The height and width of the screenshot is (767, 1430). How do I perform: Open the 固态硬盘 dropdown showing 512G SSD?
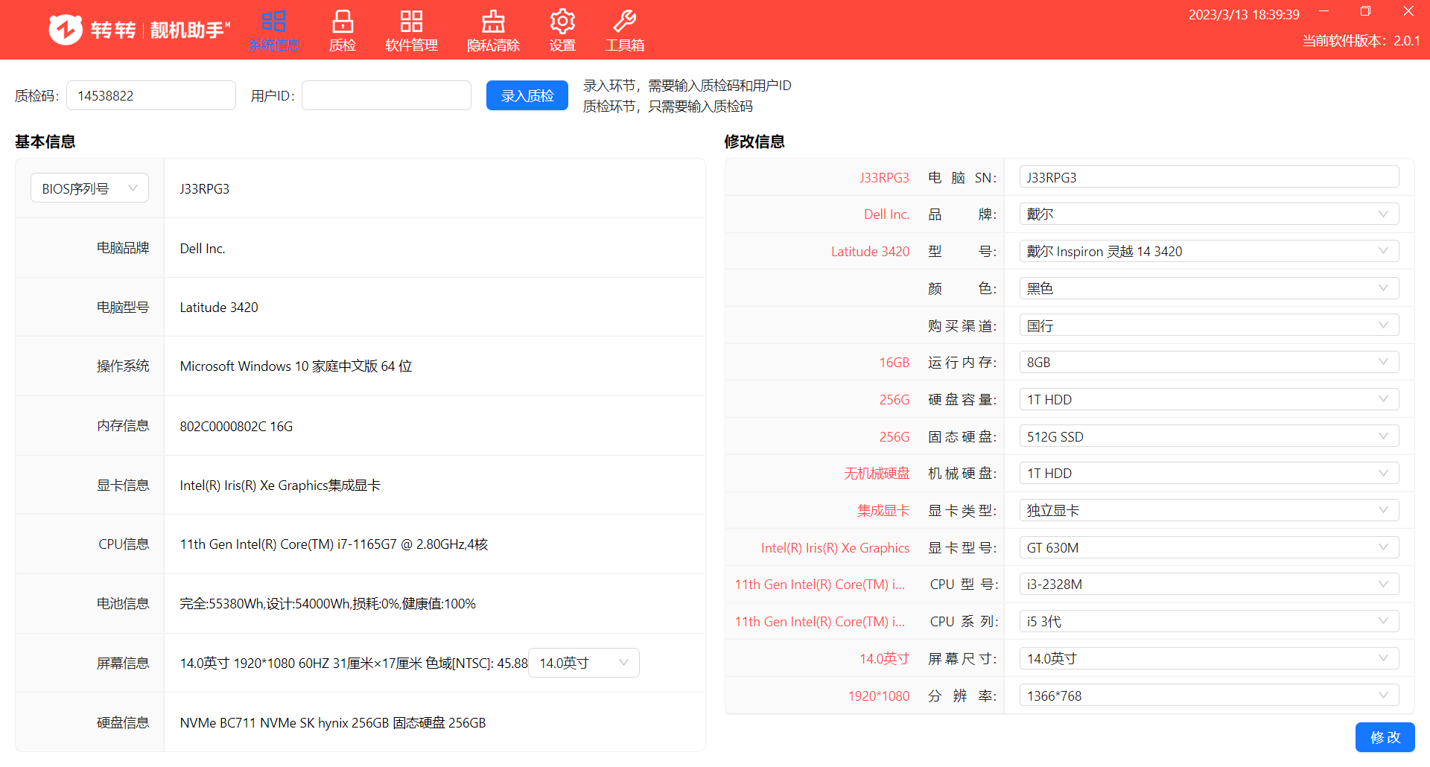point(1209,436)
